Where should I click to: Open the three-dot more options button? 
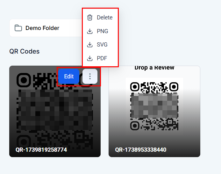pyautogui.click(x=90, y=76)
